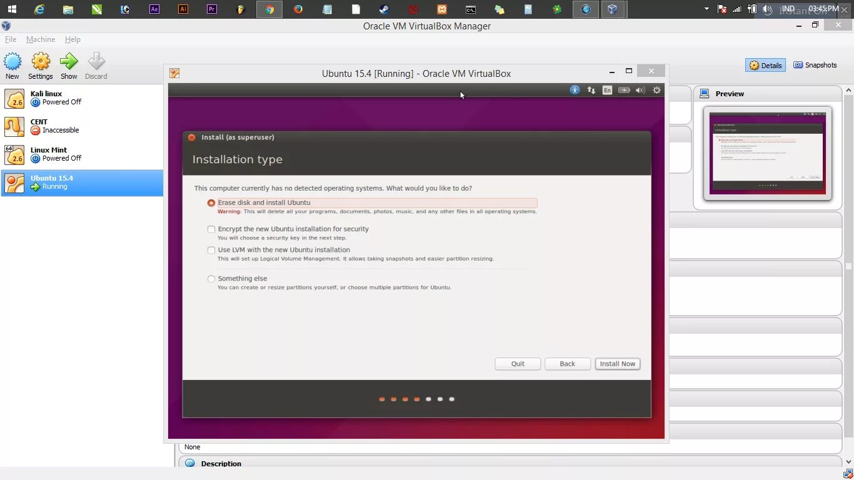The image size is (854, 480).
Task: Expand the Description section header
Action: tap(510, 463)
